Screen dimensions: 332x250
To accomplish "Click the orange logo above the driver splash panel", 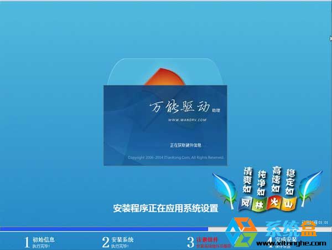I will 165,76.
